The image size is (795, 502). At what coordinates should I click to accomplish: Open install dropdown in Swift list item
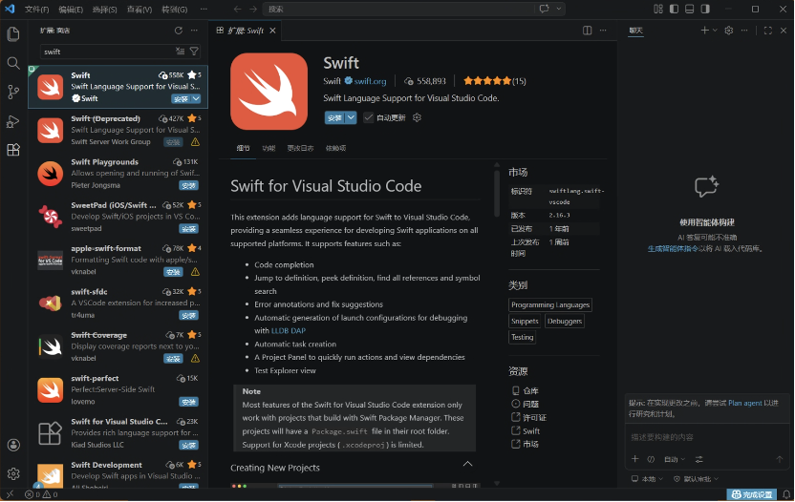click(x=196, y=98)
